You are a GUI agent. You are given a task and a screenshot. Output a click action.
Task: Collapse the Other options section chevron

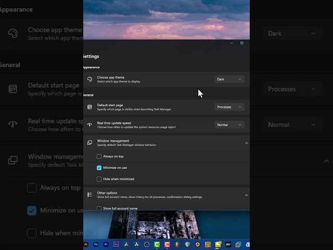(246, 195)
